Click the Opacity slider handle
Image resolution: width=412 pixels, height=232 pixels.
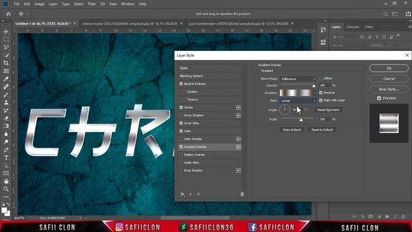[314, 86]
